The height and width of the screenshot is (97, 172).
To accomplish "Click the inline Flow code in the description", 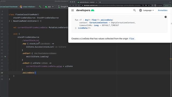I will coord(132,39).
